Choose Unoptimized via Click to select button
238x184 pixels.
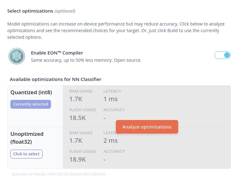[x=26, y=154]
